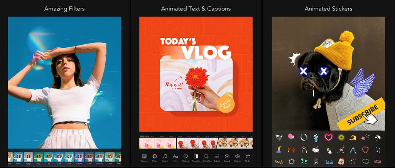
Task: Pick the teal hearts sticker
Action: [304, 161]
